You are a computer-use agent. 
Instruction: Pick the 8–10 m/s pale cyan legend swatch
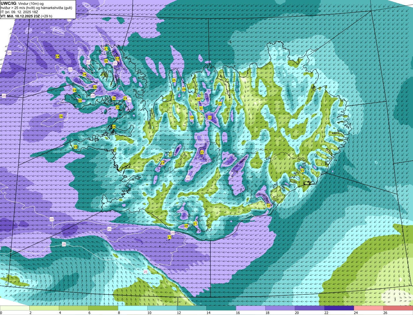133,308
